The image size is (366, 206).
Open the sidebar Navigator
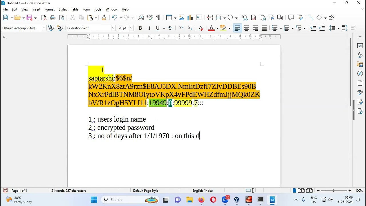click(360, 74)
